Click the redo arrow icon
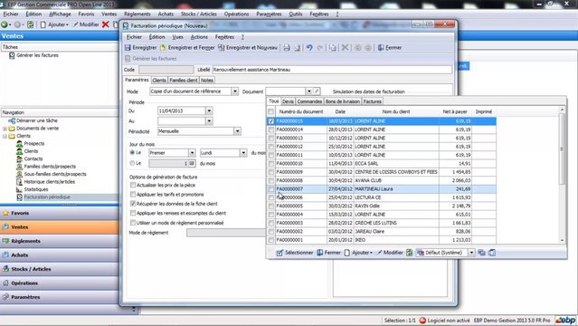 tap(320, 48)
